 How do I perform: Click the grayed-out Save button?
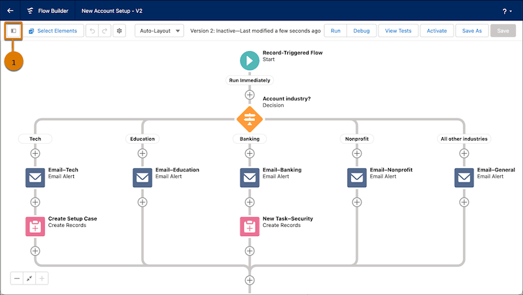click(x=503, y=31)
